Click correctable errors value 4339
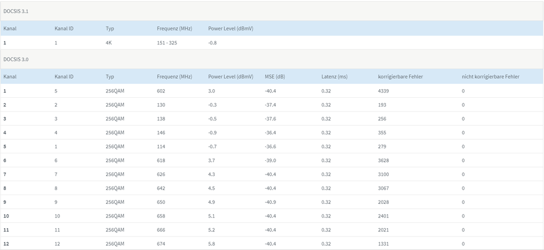 pyautogui.click(x=383, y=91)
